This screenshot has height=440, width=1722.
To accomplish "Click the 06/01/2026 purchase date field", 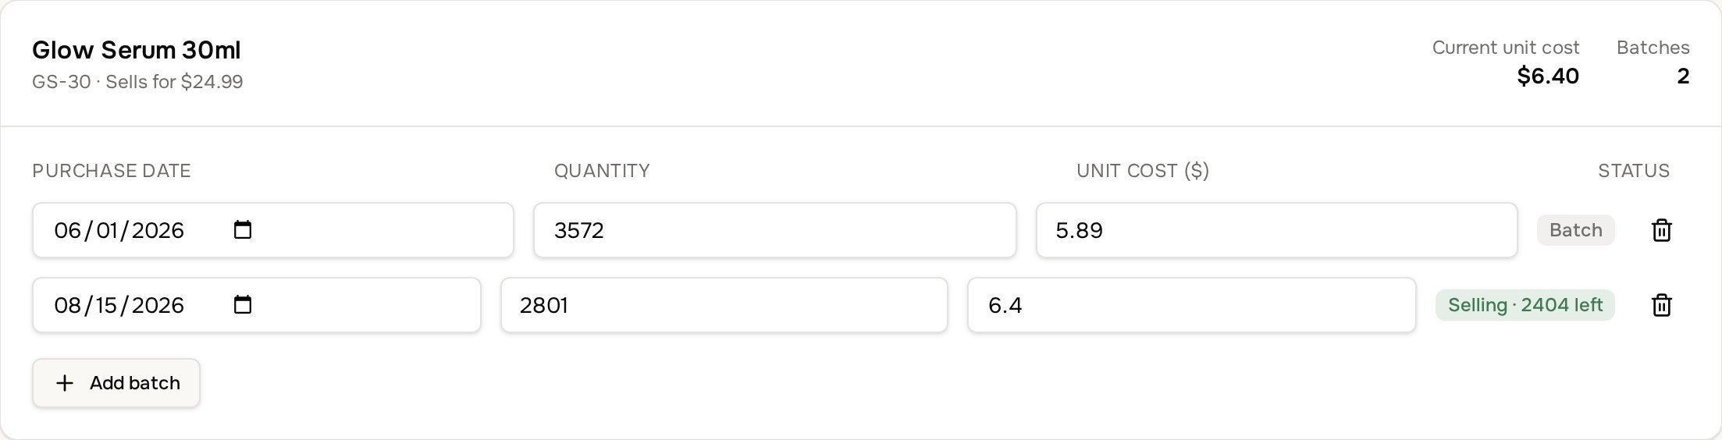I will [273, 230].
